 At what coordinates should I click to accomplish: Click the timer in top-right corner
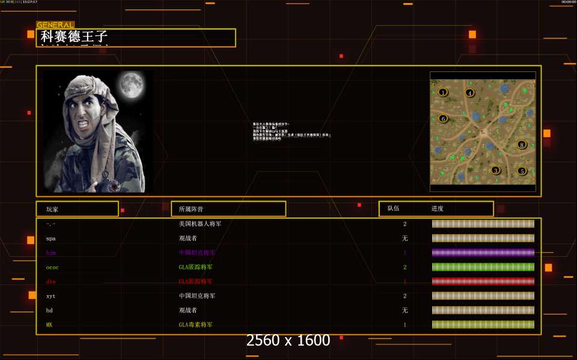(569, 2)
